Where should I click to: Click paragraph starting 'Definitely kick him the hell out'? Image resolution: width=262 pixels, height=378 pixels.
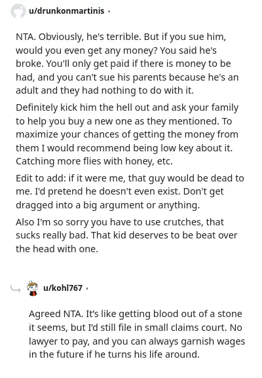pyautogui.click(x=127, y=134)
